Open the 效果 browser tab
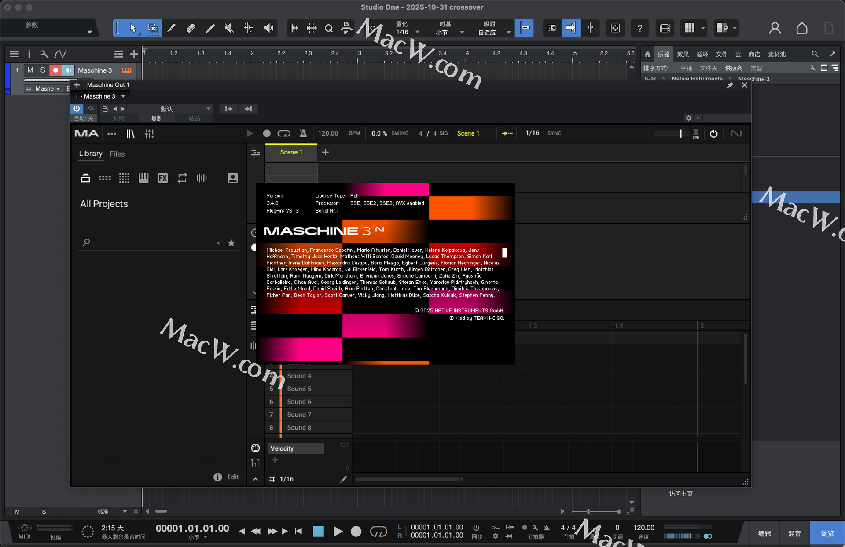Image resolution: width=845 pixels, height=547 pixels. click(683, 55)
